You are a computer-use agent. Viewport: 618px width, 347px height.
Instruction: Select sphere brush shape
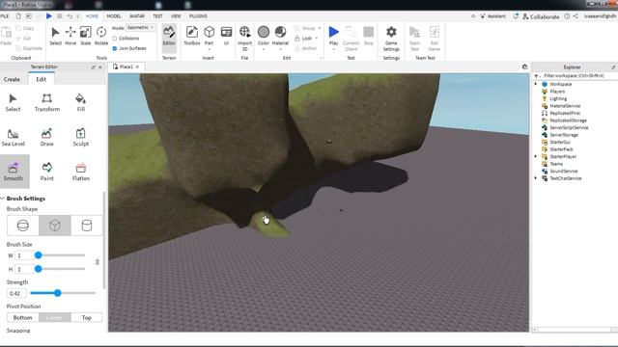pos(23,226)
